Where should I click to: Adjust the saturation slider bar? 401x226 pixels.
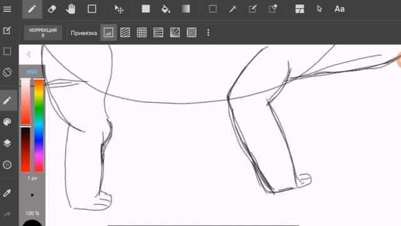[x=26, y=102]
